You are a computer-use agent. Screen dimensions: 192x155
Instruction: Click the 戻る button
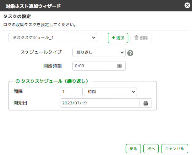click(x=133, y=149)
